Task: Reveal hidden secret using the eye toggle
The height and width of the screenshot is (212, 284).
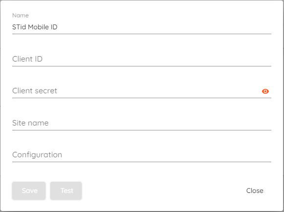Action: click(x=265, y=91)
